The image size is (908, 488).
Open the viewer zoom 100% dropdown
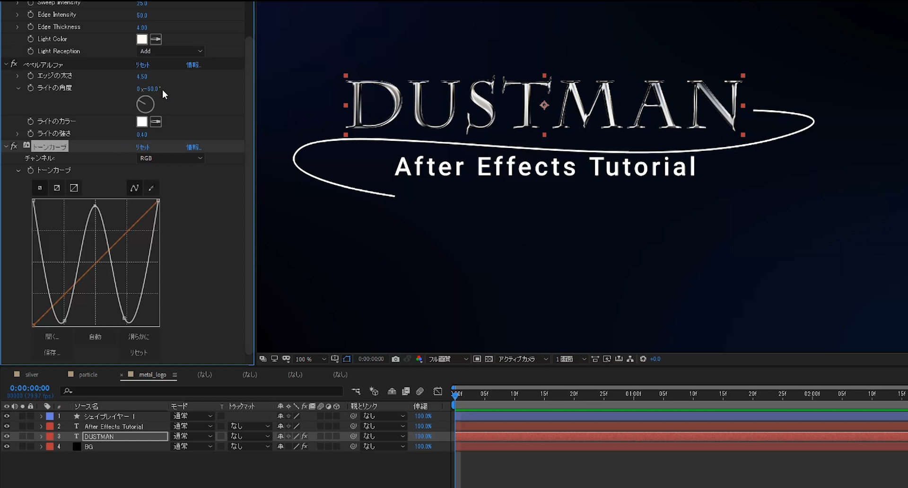[310, 359]
